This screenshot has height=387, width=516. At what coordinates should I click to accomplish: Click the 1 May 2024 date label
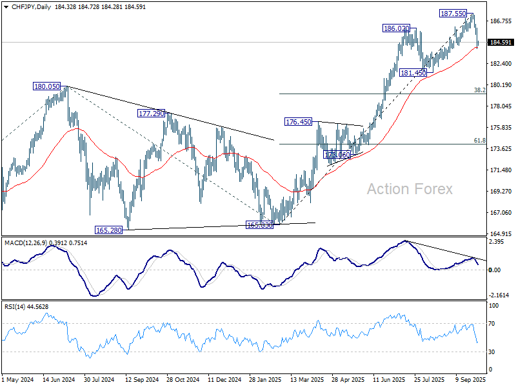(x=18, y=380)
